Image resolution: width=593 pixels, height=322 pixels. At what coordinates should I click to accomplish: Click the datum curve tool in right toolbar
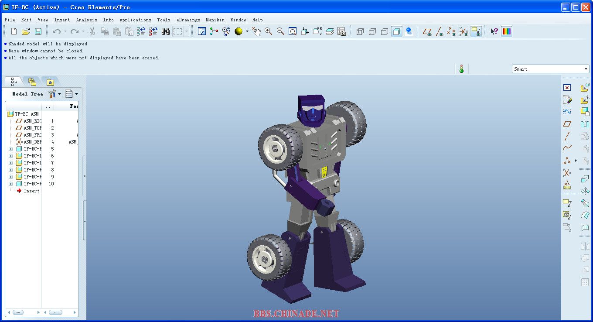coord(567,148)
